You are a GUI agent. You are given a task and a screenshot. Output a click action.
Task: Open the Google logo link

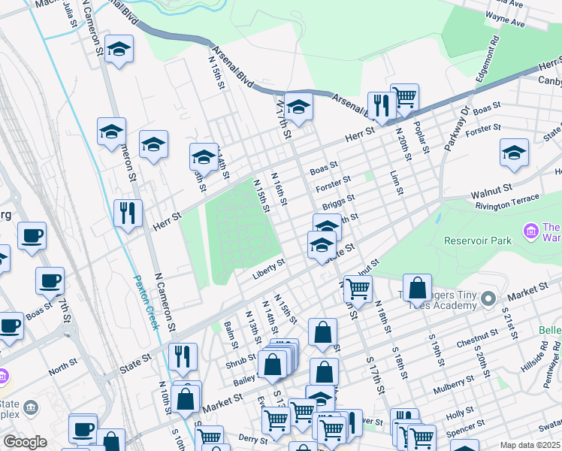pos(25,443)
